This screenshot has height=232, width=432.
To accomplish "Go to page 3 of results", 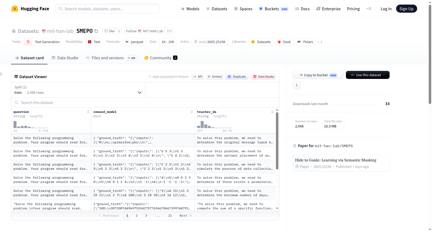I will [x=146, y=216].
